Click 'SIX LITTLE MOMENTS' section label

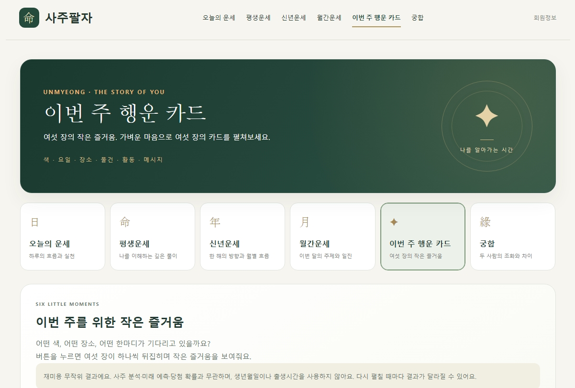67,304
